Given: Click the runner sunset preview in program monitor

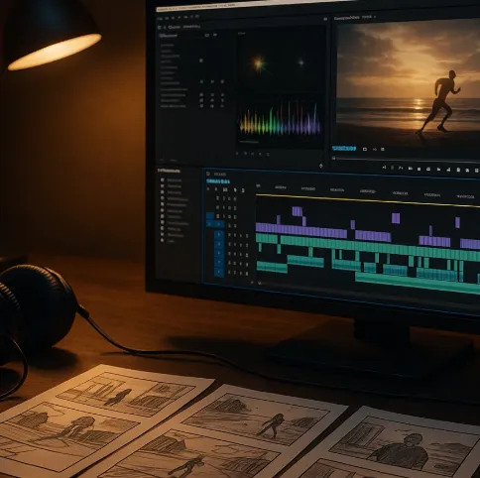Looking at the screenshot, I should tap(409, 83).
